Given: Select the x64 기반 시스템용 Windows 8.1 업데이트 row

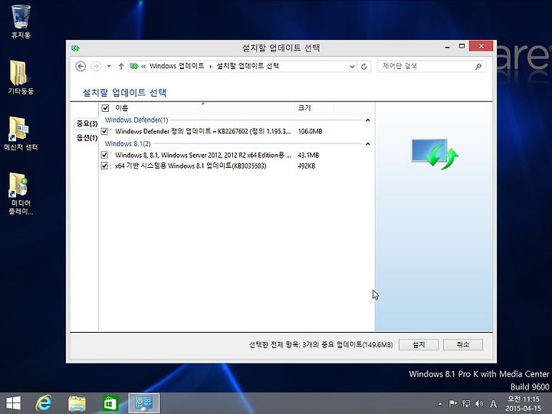Looking at the screenshot, I should point(190,166).
